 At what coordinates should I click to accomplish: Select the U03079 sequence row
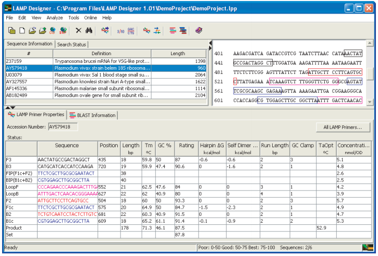pyautogui.click(x=106, y=75)
